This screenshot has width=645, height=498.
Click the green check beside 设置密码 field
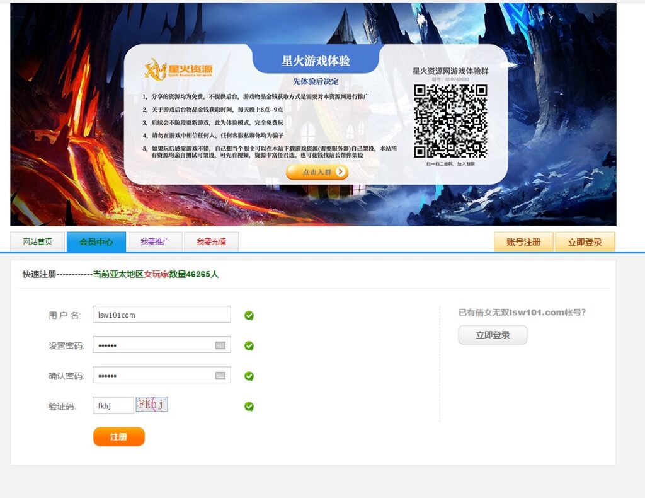(249, 345)
